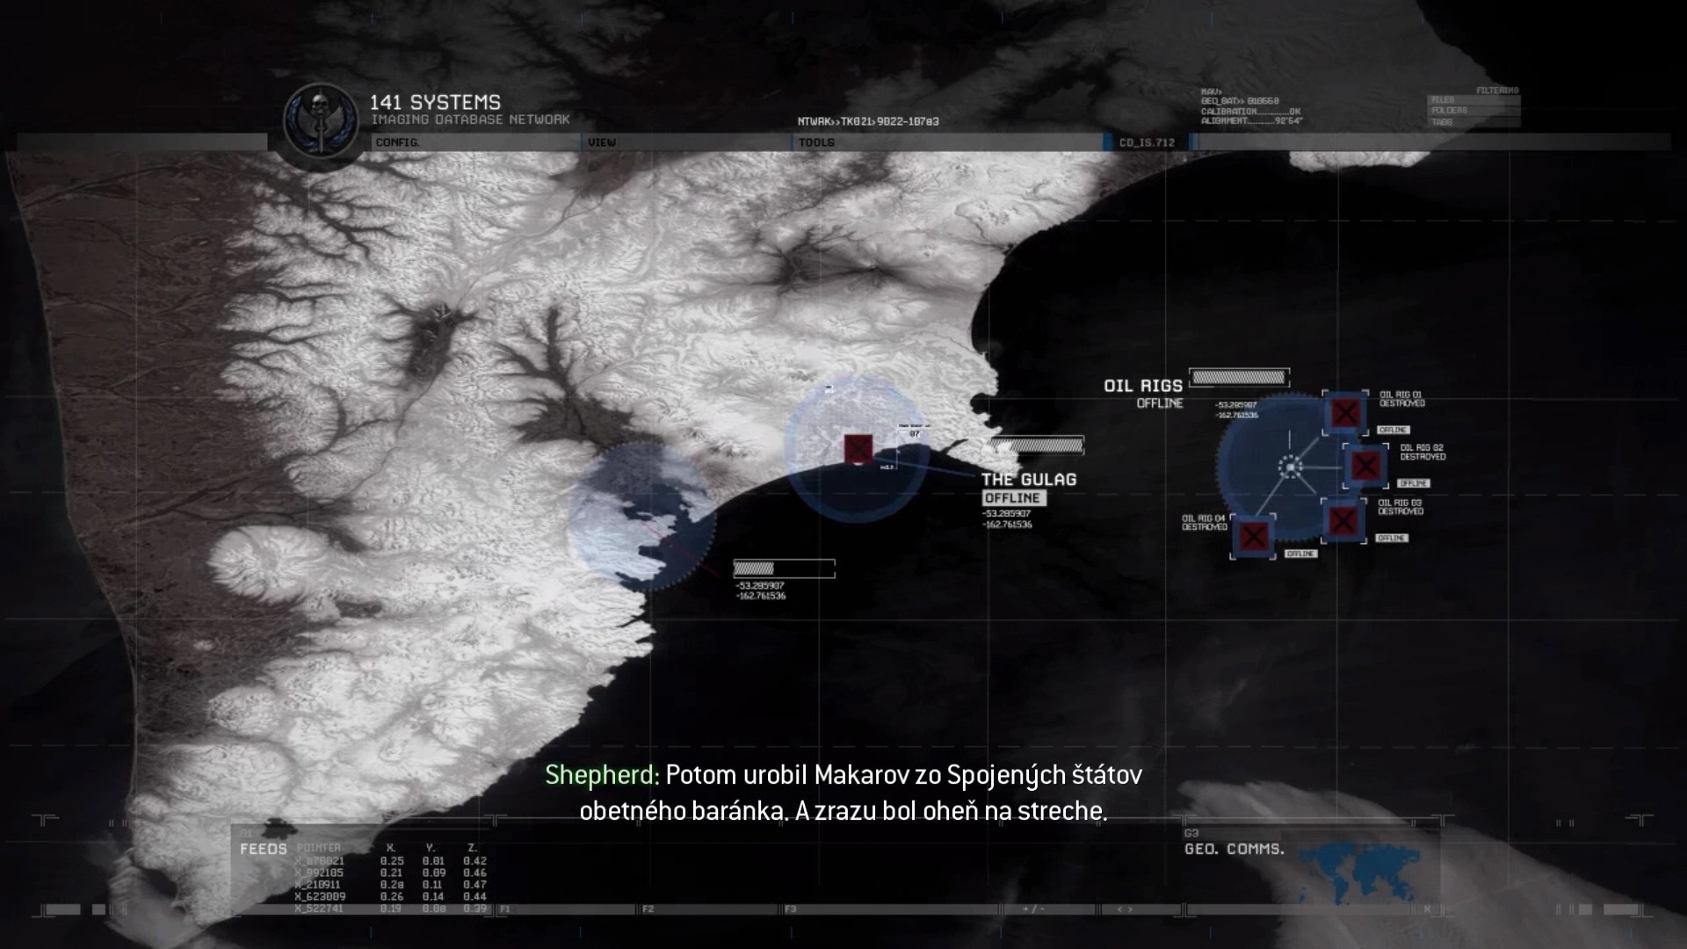Select Oil Rig 01 destroyed marker
The height and width of the screenshot is (949, 1687).
click(x=1345, y=413)
